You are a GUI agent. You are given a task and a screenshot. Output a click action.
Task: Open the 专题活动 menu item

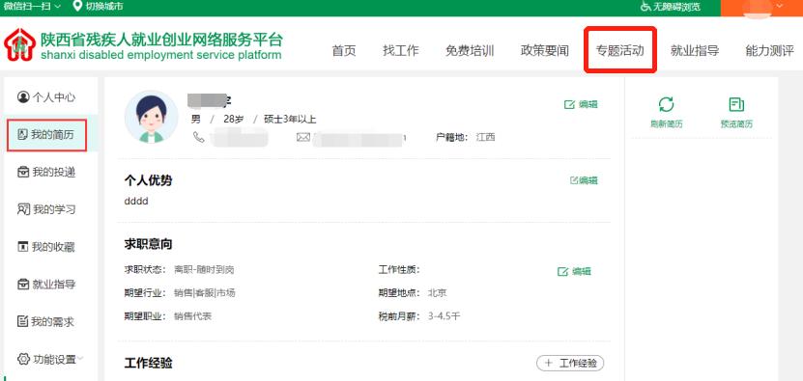[x=619, y=50]
